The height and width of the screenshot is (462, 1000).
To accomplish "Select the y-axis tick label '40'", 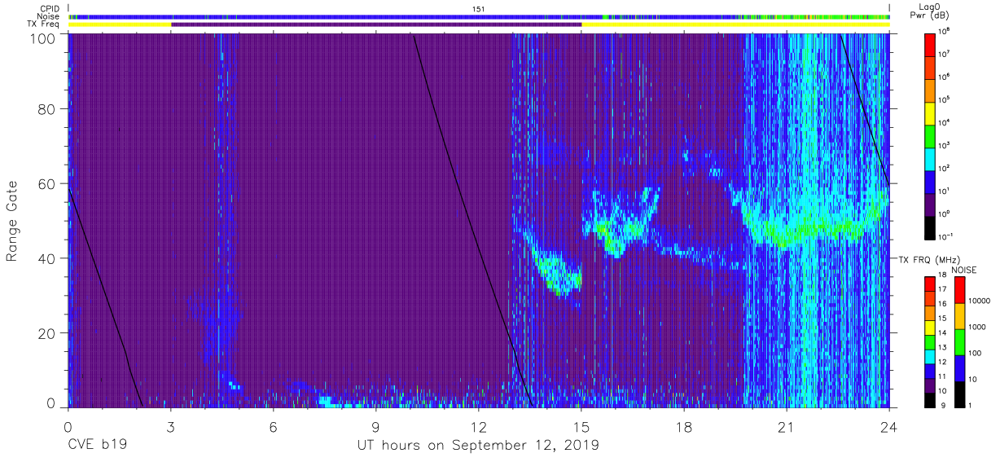I will click(46, 257).
